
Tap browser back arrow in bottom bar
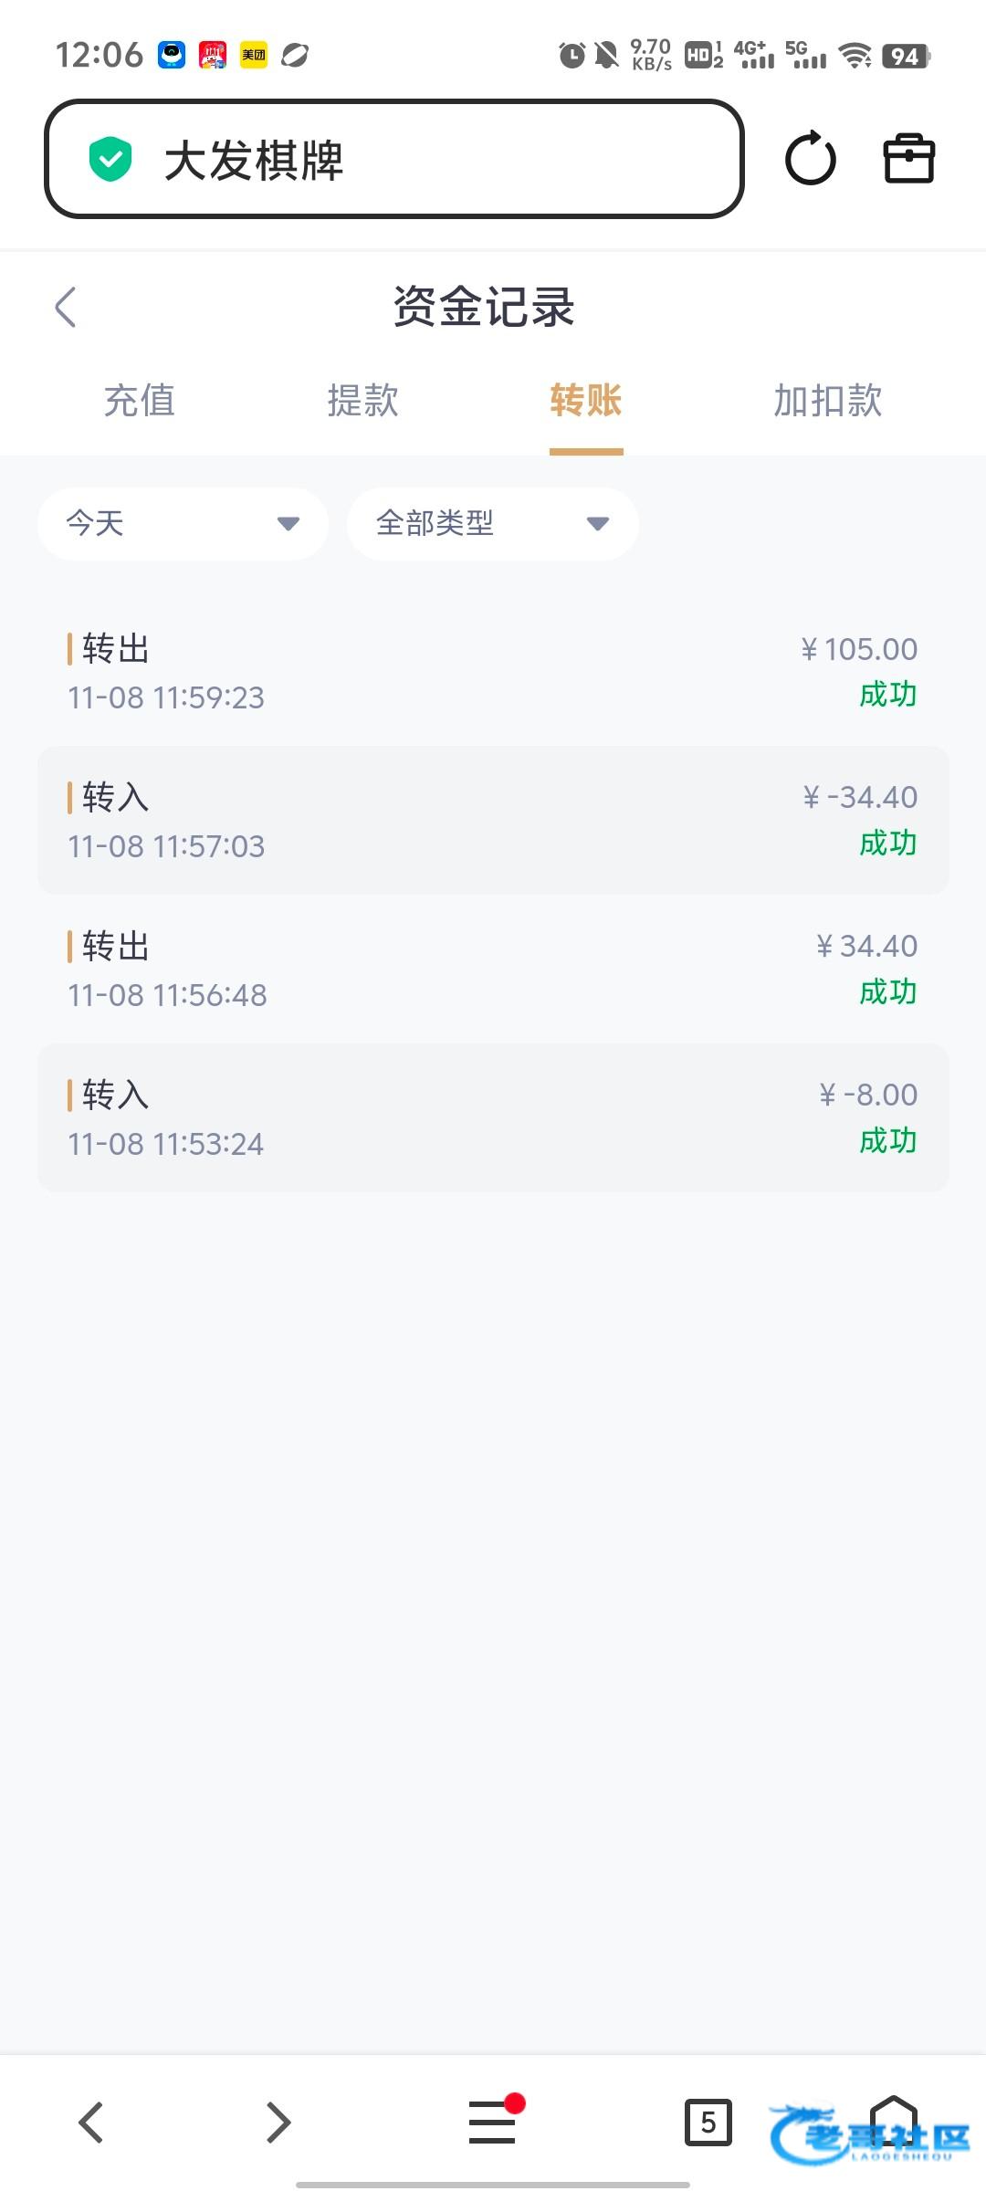[x=91, y=2122]
